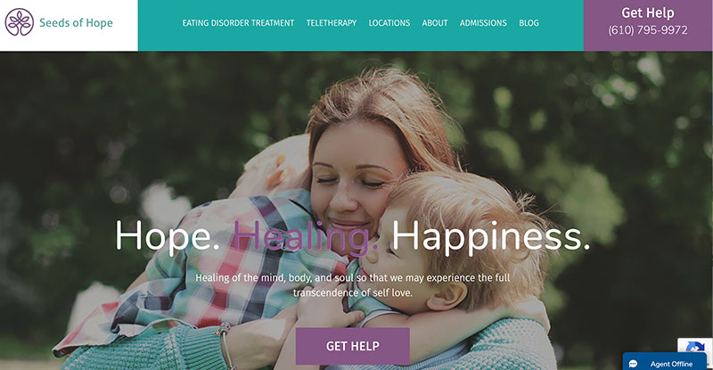The height and width of the screenshot is (370, 713).
Task: Click the Seeds of Hope brand name text
Action: [76, 23]
